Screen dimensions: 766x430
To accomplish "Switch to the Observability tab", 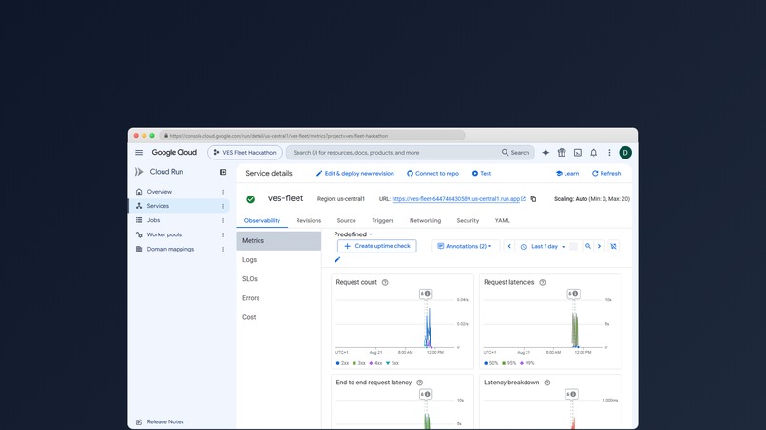I will 262,221.
